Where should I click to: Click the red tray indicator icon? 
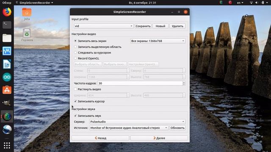[x=230, y=3]
